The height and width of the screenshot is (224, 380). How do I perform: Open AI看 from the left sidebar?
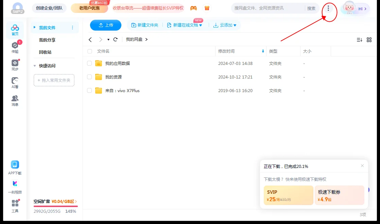[15, 83]
